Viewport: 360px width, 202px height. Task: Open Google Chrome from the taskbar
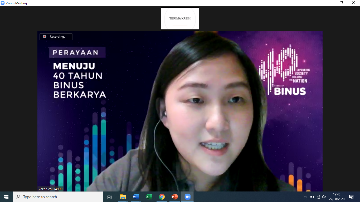[x=162, y=197]
